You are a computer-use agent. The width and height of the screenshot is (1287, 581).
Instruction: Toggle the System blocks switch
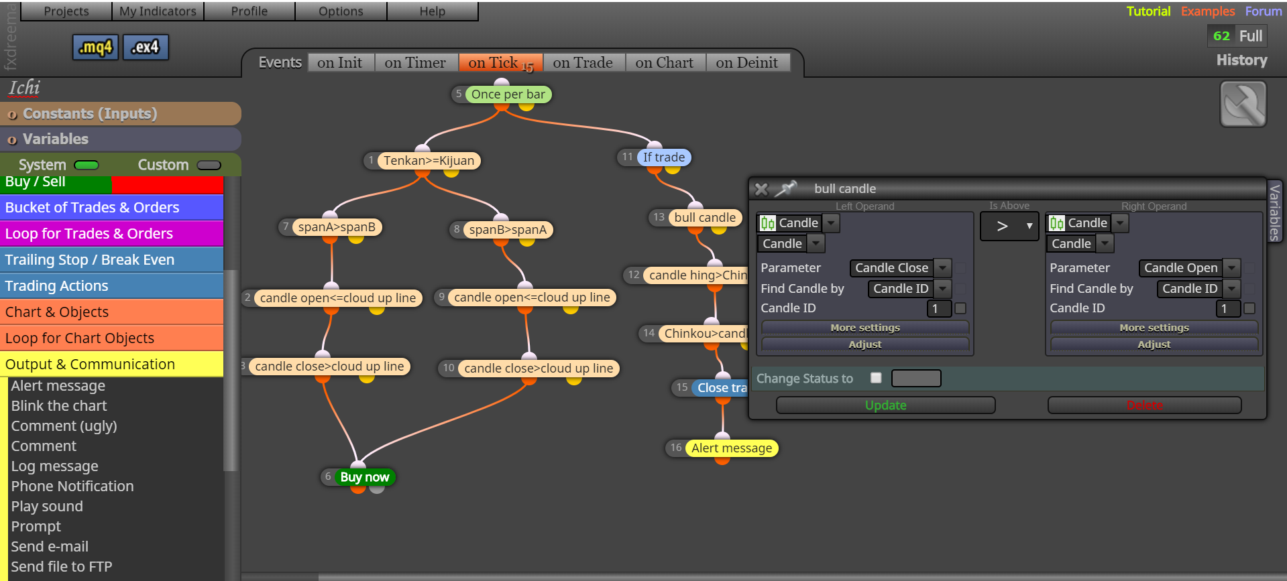(87, 165)
